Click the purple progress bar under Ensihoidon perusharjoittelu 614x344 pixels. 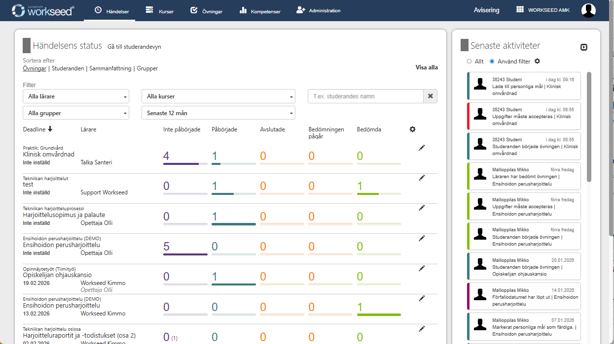(185, 254)
